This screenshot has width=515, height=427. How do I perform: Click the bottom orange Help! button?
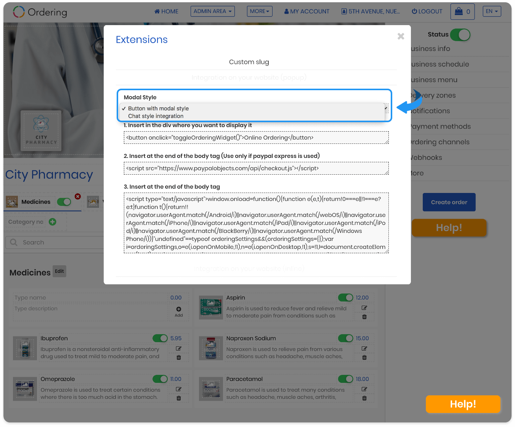(463, 404)
